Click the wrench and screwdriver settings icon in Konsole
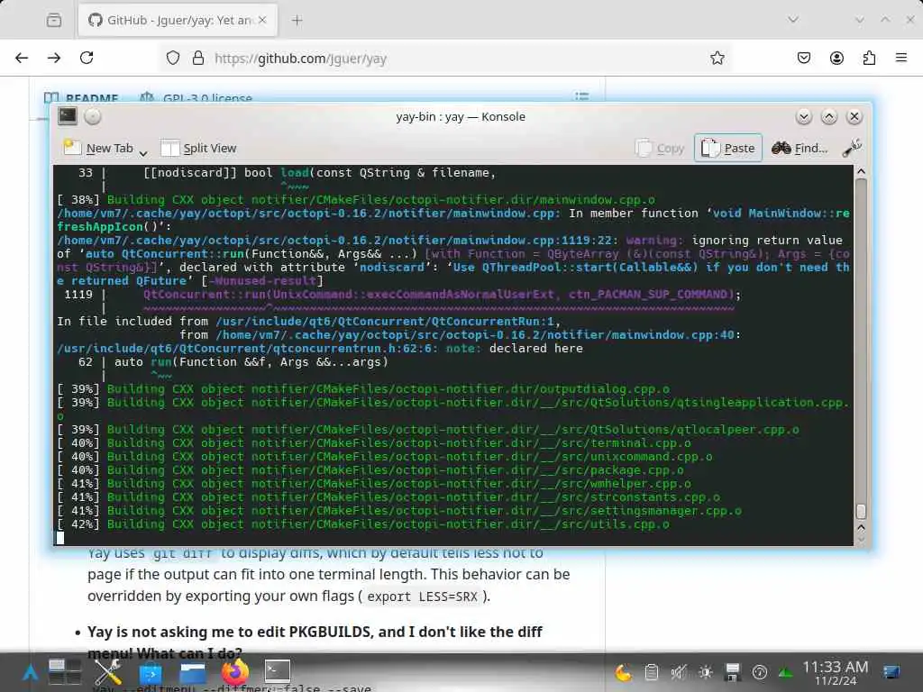The height and width of the screenshot is (692, 923). pyautogui.click(x=852, y=149)
